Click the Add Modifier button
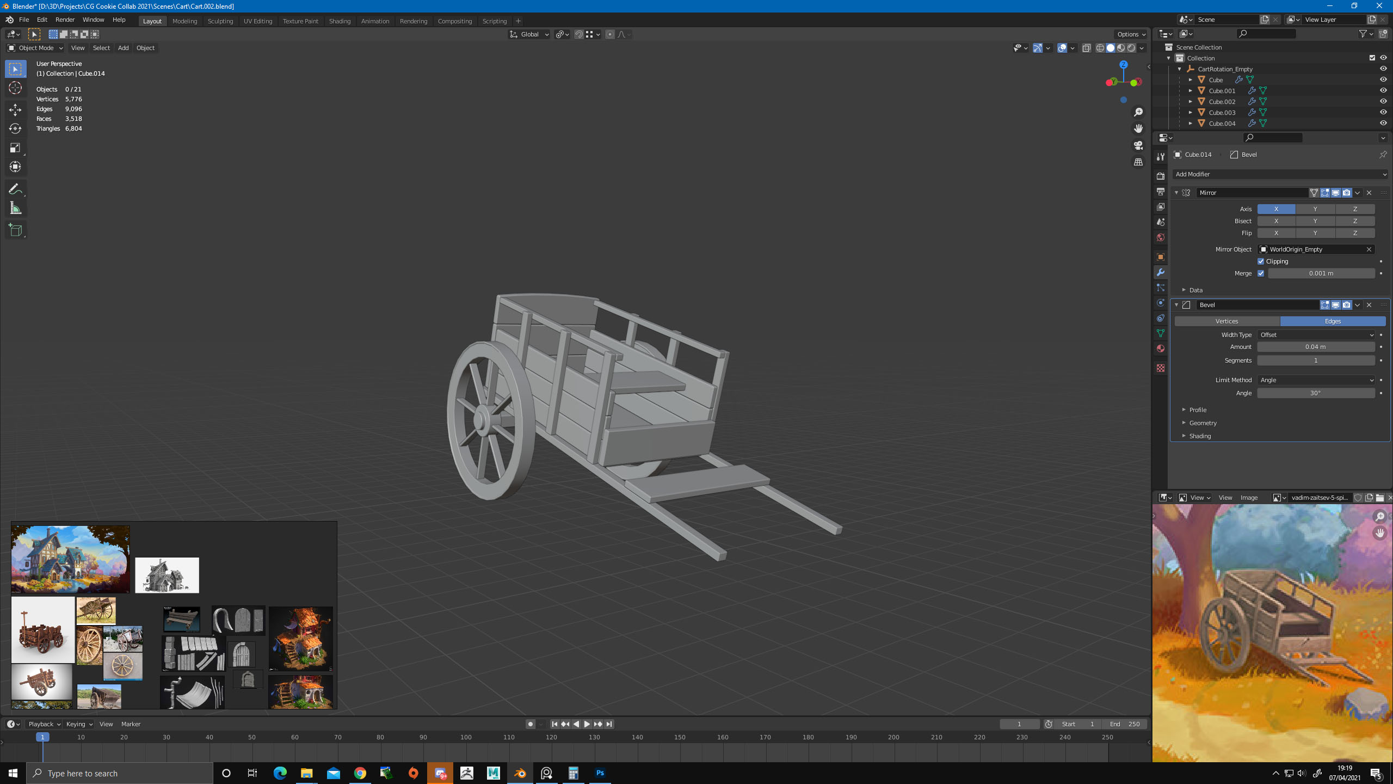This screenshot has height=784, width=1393. (x=1279, y=174)
